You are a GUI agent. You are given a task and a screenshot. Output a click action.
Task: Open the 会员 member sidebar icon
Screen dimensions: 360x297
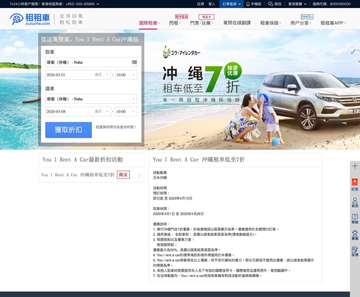point(355,202)
